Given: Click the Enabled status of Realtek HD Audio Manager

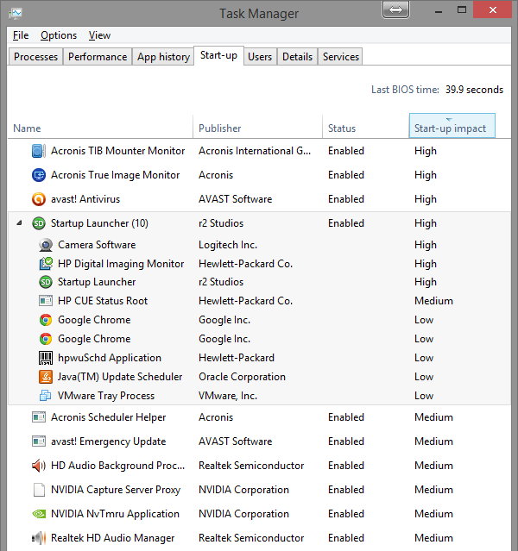Looking at the screenshot, I should click(346, 538).
